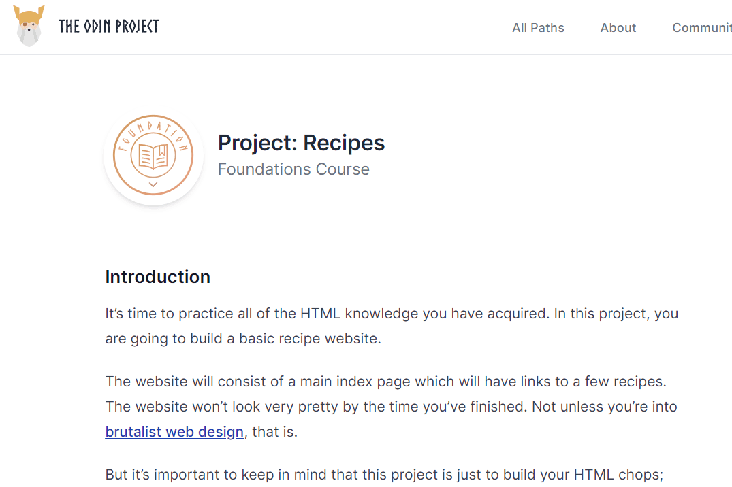Click the word "Recipes" in the title

[x=344, y=143]
